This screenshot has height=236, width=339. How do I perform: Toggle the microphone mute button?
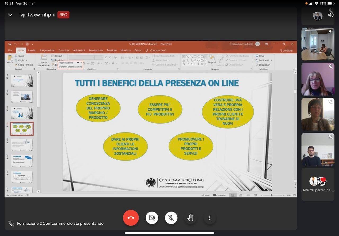point(171,218)
